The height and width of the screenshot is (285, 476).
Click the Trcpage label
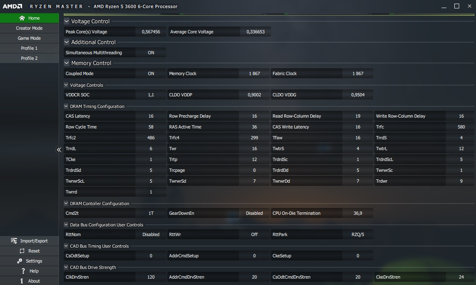pyautogui.click(x=177, y=171)
